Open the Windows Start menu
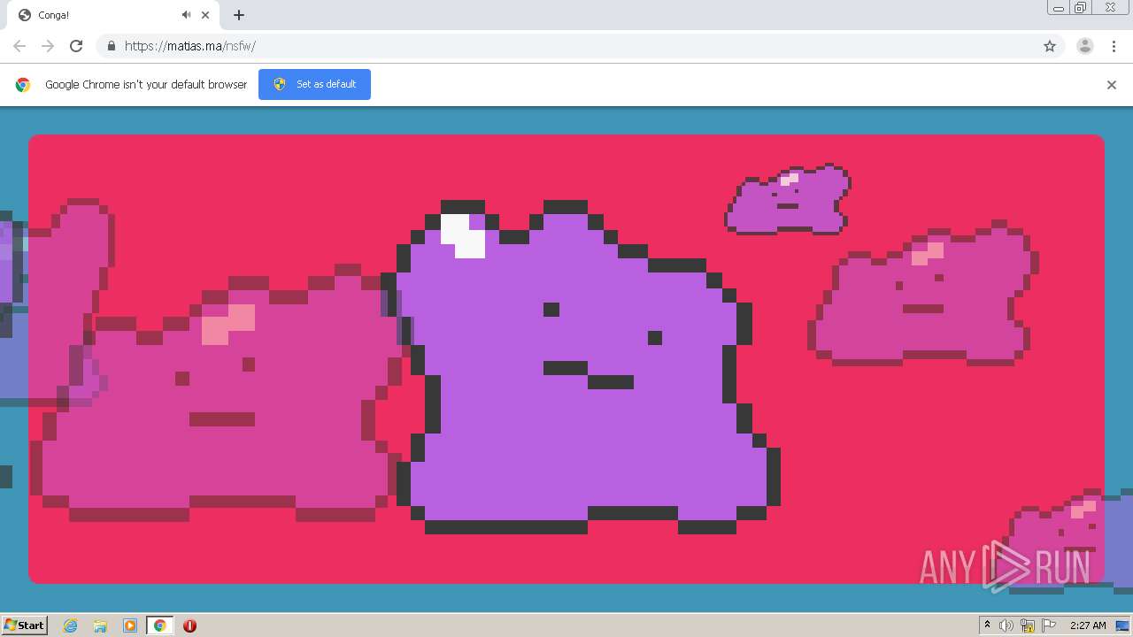This screenshot has width=1133, height=637. (x=25, y=625)
